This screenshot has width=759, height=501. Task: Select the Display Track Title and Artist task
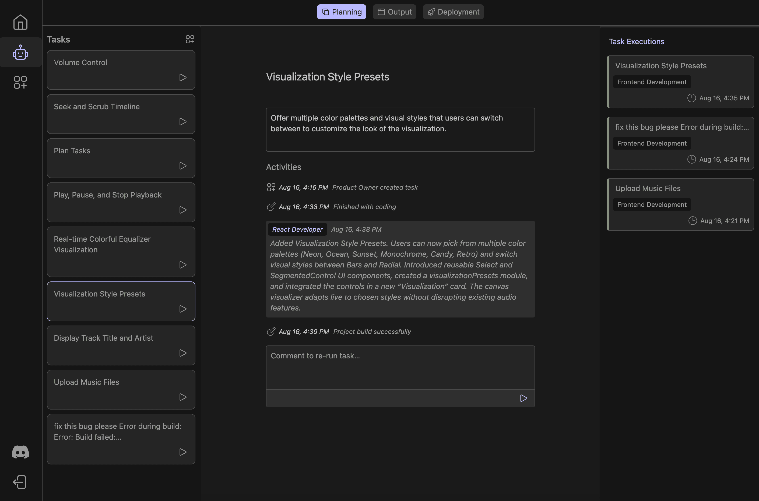(x=104, y=338)
